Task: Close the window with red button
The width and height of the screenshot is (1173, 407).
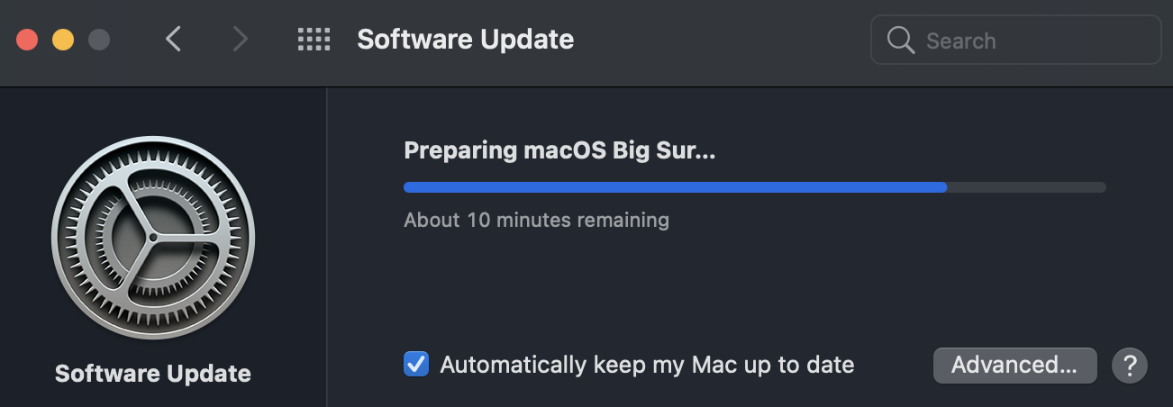Action: [27, 40]
